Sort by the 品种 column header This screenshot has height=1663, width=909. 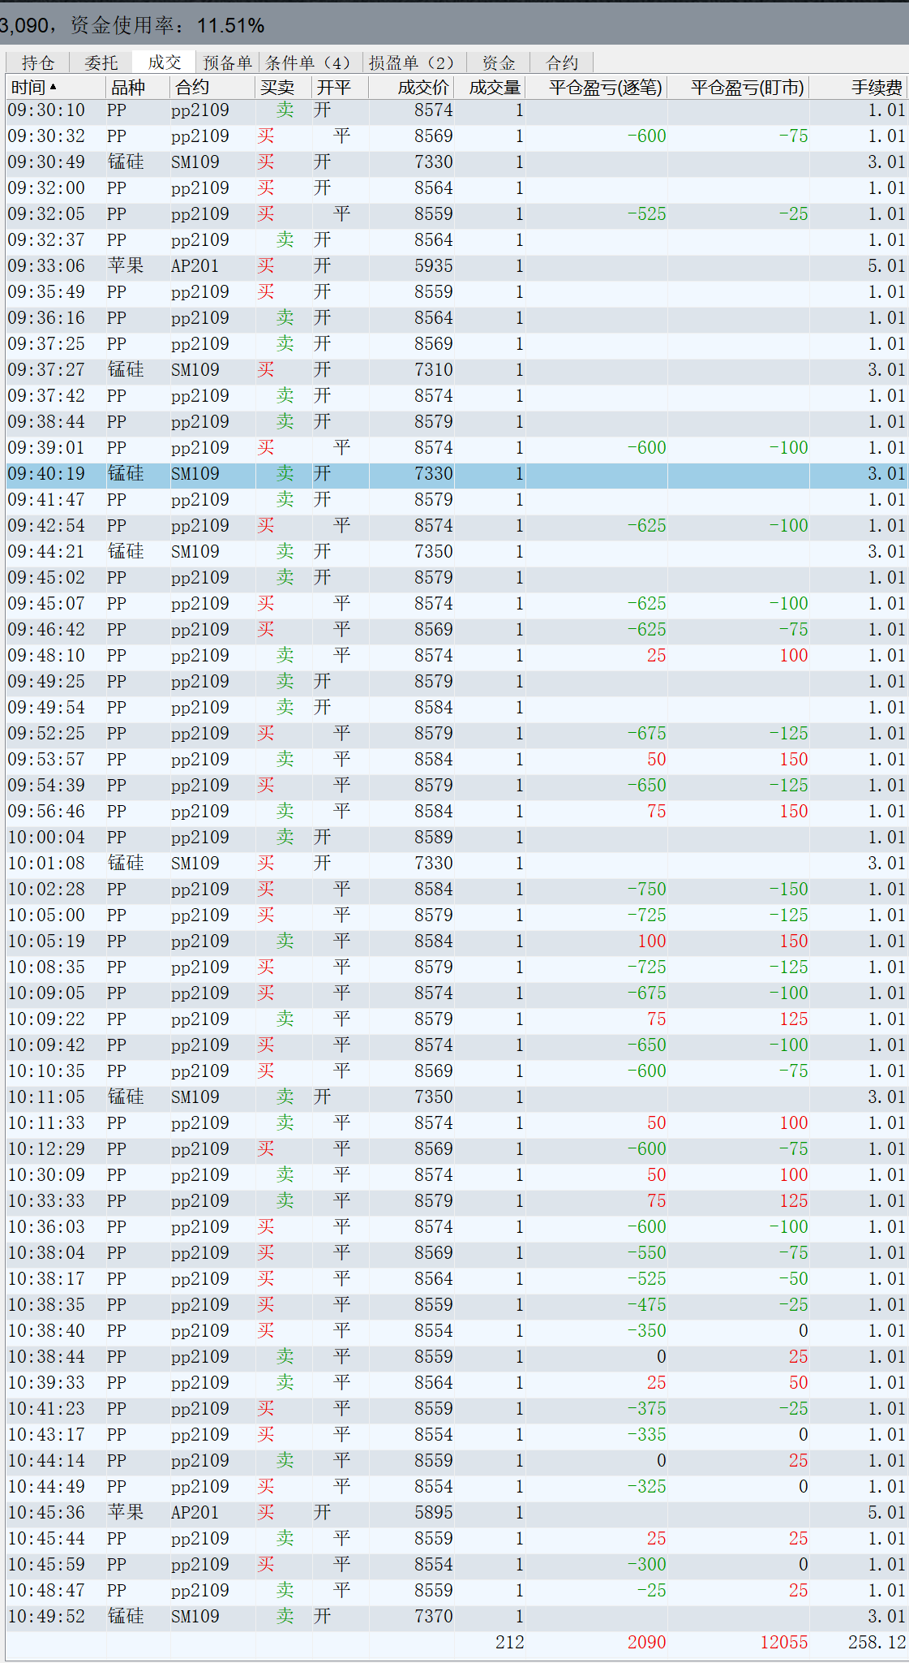coord(128,88)
